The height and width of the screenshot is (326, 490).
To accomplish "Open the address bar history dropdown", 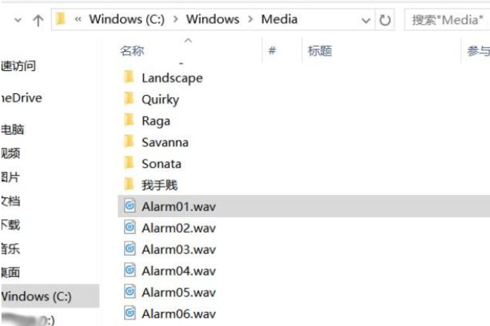I will (x=365, y=20).
